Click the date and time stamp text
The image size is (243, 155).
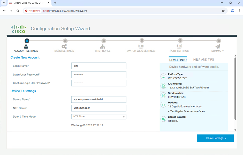(87, 125)
